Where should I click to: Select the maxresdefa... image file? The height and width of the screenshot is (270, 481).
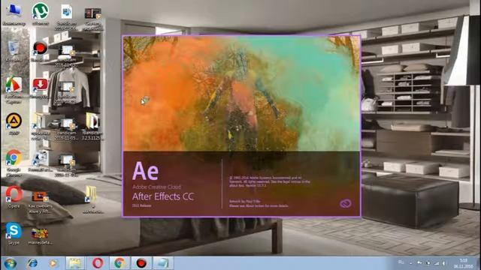pyautogui.click(x=40, y=236)
